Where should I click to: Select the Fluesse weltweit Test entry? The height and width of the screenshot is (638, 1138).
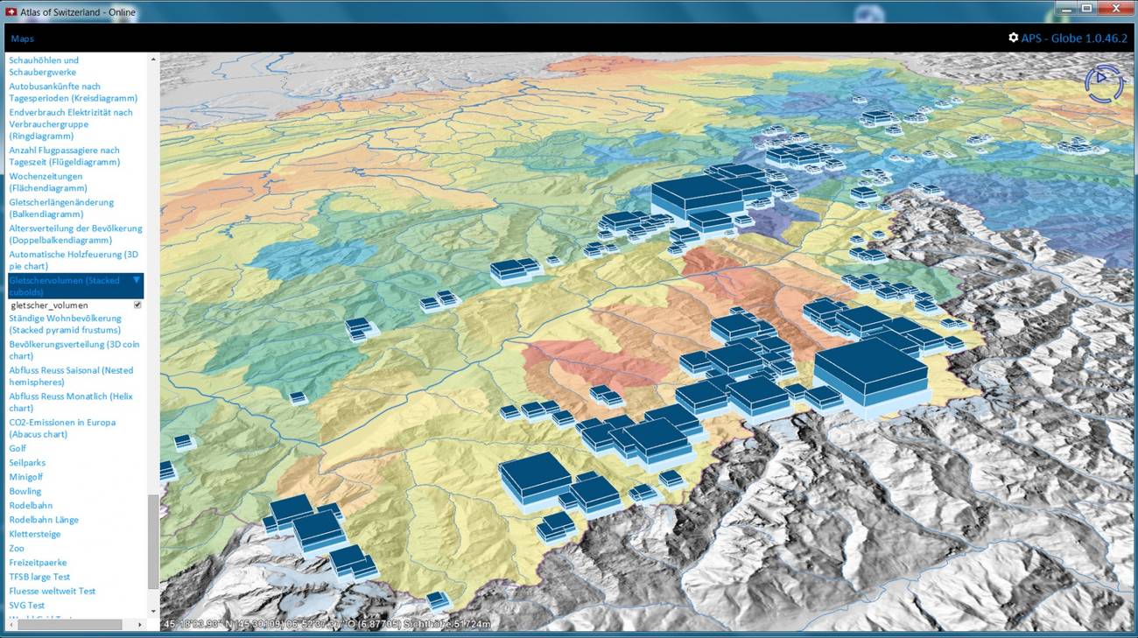coord(53,591)
